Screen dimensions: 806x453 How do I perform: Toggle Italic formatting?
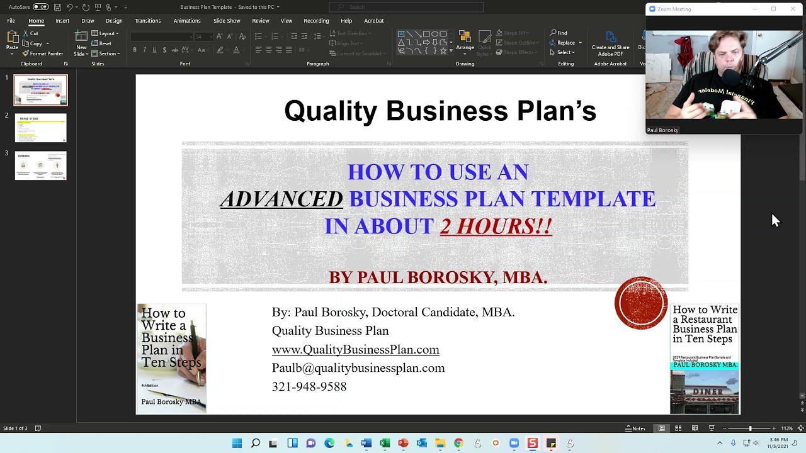click(144, 50)
